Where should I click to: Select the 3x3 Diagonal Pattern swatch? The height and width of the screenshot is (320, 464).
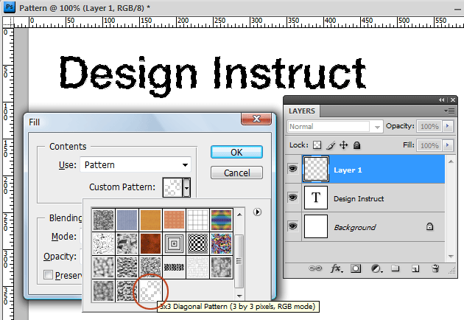tap(151, 291)
